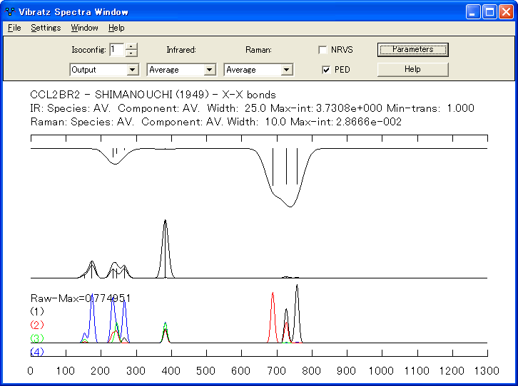518x386 pixels.
Task: Open the Window menu
Action: (x=85, y=28)
